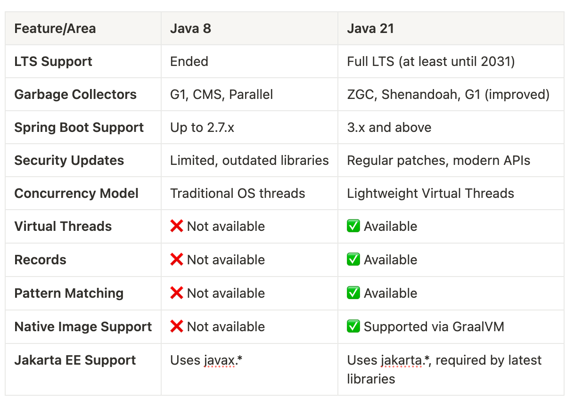Click the red X in Records row

[177, 260]
